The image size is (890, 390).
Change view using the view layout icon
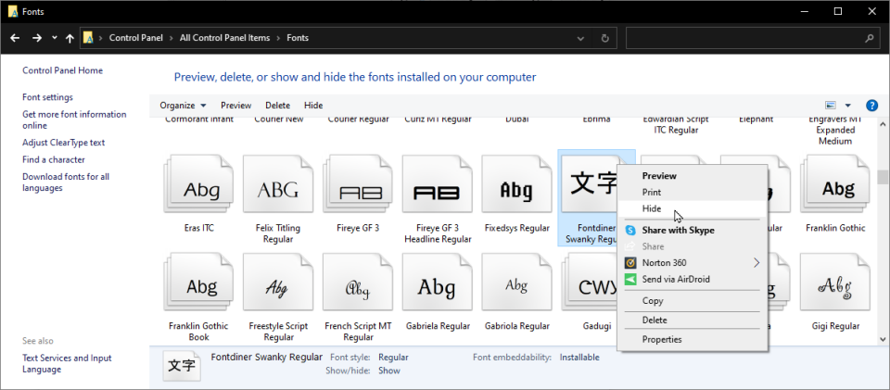click(831, 106)
